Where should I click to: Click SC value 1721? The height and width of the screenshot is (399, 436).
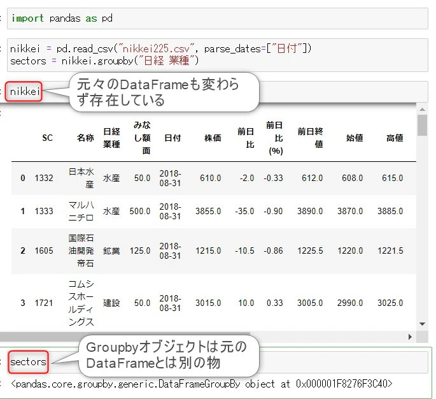pyautogui.click(x=44, y=303)
